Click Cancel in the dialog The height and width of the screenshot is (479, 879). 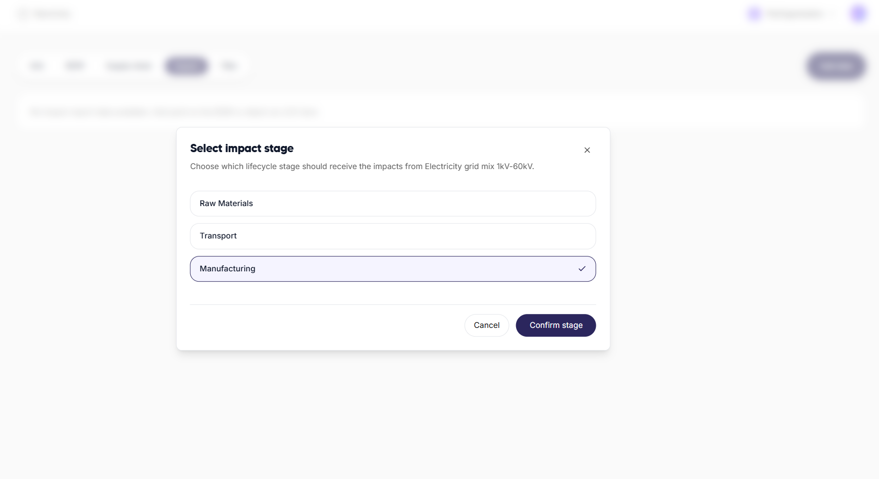(x=486, y=325)
